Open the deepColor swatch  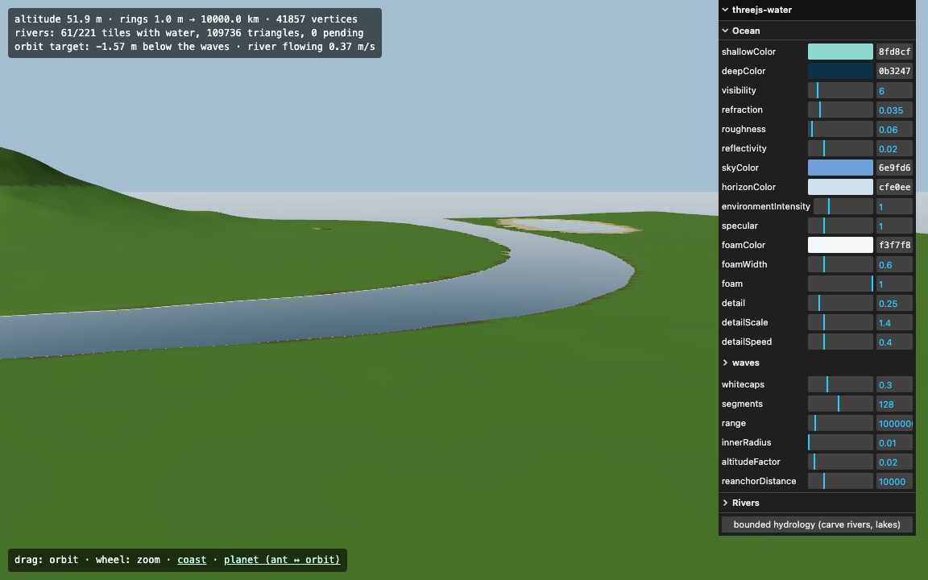pyautogui.click(x=840, y=71)
